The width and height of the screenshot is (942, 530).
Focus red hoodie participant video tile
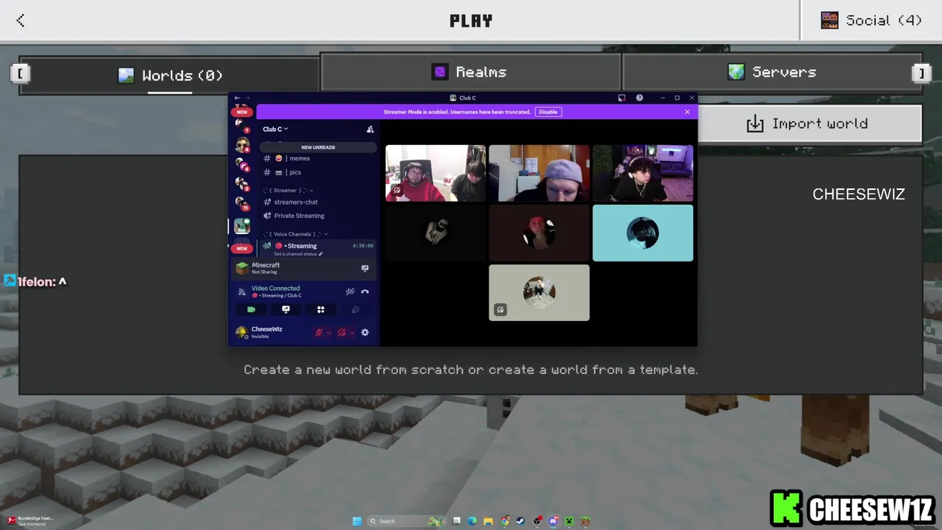tap(436, 173)
